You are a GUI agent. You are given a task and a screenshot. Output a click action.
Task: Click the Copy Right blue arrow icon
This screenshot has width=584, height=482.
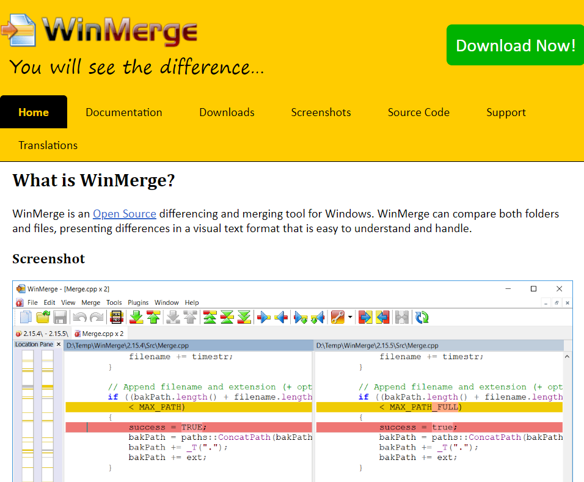coord(264,317)
